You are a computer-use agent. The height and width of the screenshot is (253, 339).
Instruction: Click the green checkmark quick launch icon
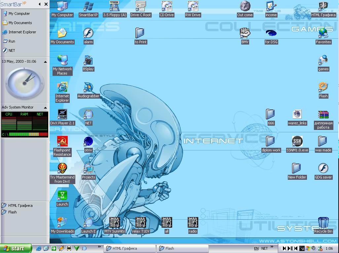(77, 248)
